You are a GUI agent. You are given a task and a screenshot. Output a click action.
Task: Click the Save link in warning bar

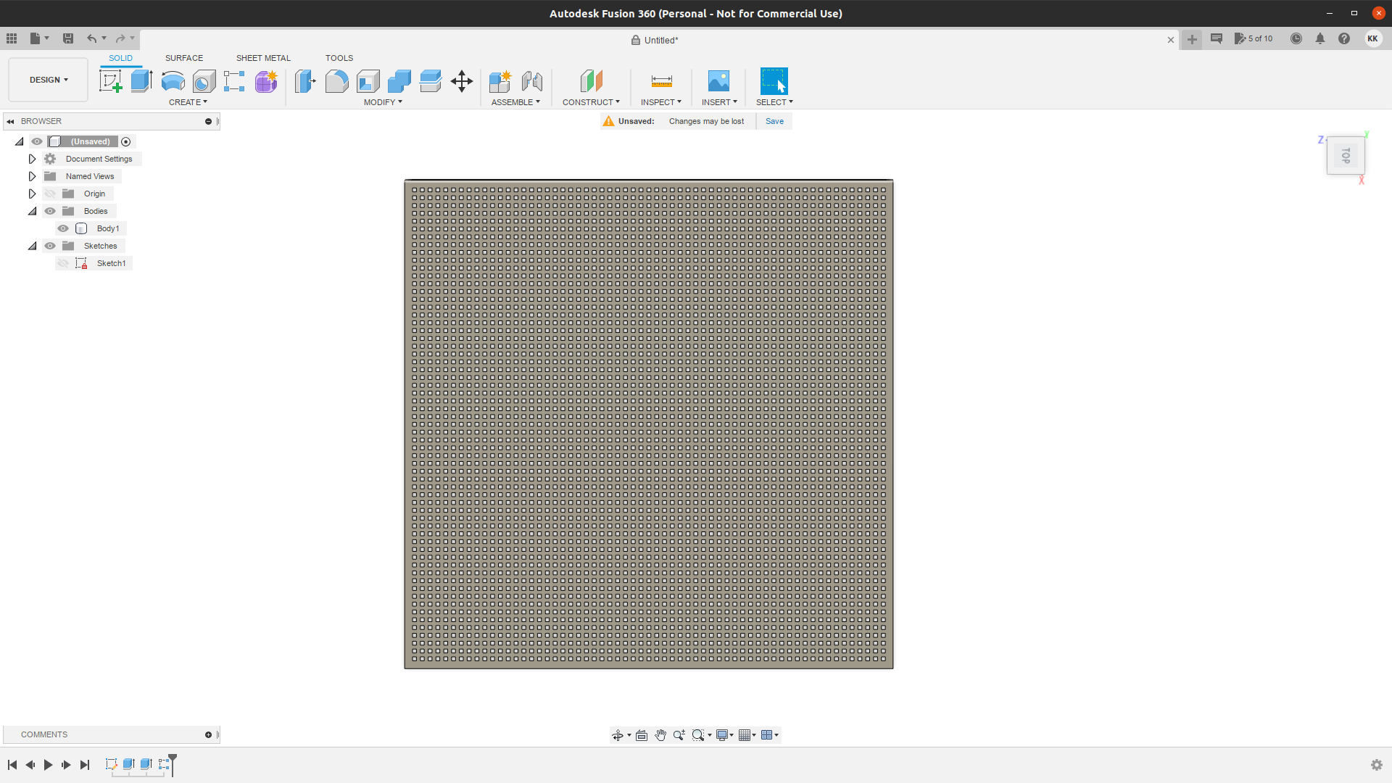pos(774,121)
